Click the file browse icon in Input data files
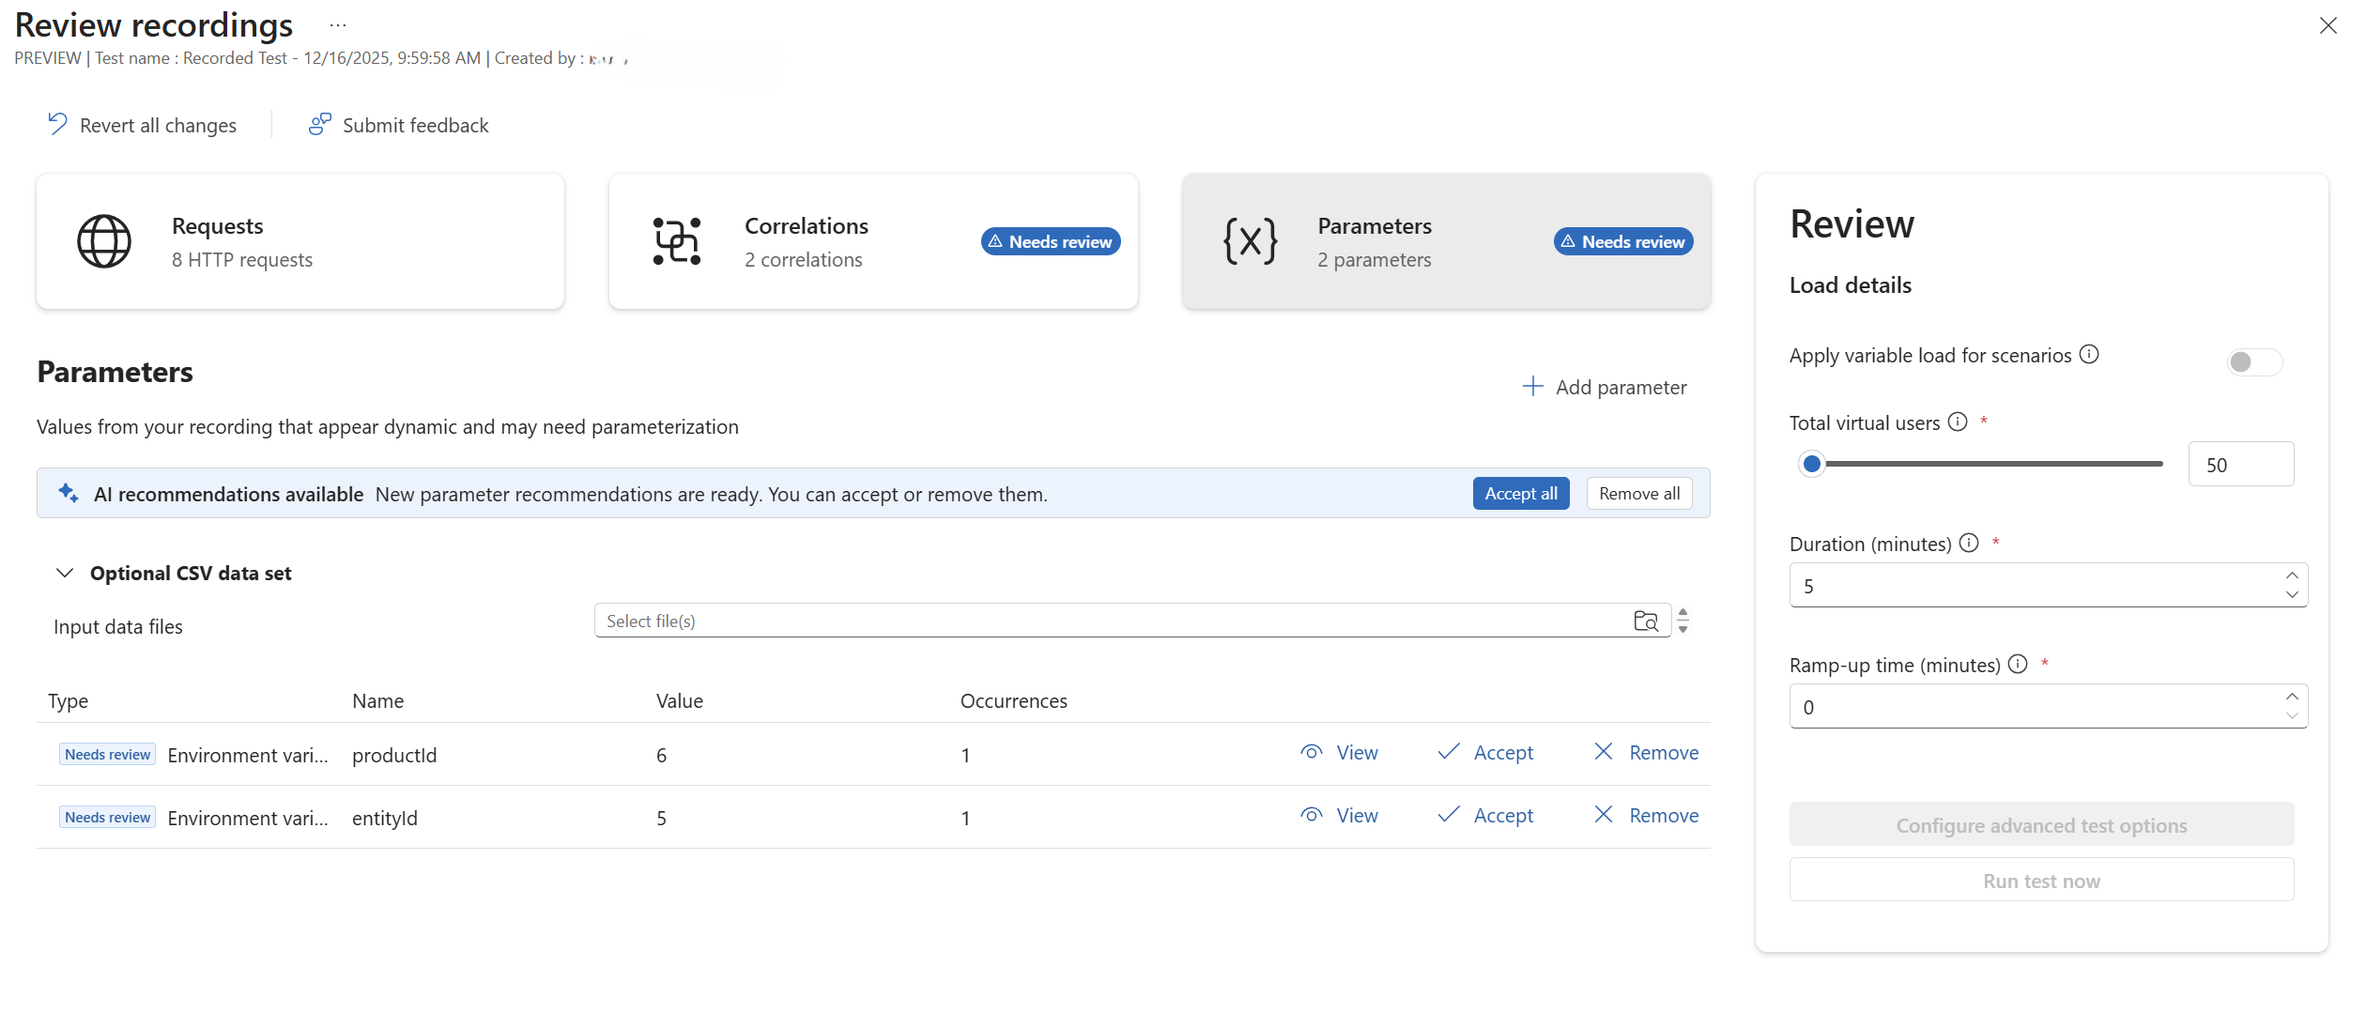This screenshot has height=1028, width=2367. pos(1645,621)
